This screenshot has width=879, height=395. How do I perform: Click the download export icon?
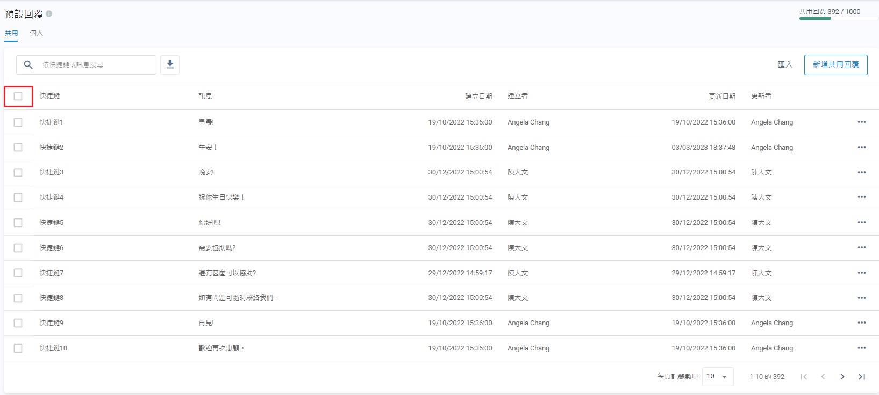170,65
